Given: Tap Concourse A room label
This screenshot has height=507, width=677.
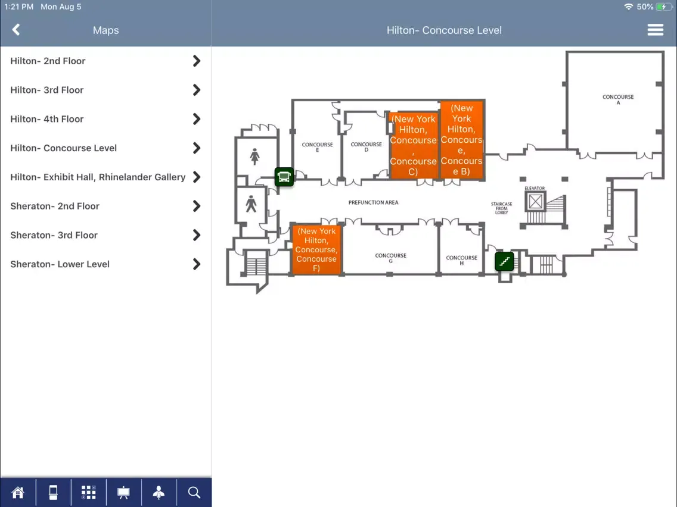Looking at the screenshot, I should (618, 99).
